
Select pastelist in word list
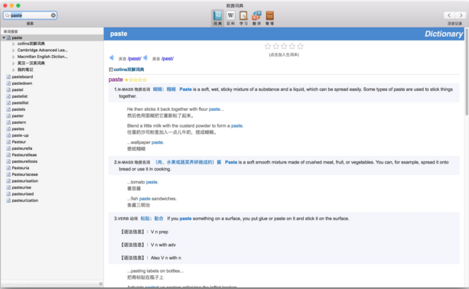[x=20, y=96]
